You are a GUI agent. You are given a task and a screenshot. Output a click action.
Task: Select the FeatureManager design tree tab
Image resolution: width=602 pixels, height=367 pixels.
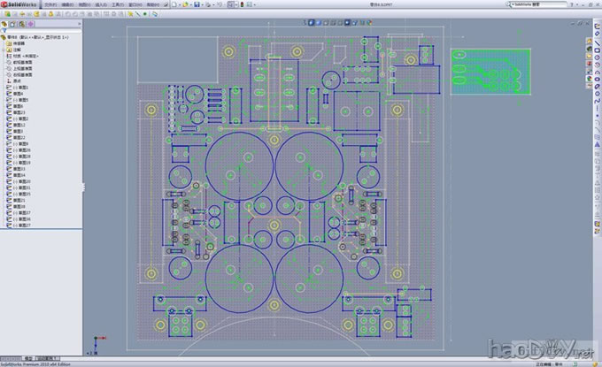(x=4, y=24)
